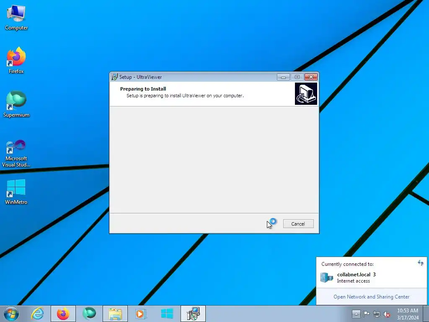The width and height of the screenshot is (429, 322).
Task: Open Firefox from the taskbar
Action: tap(63, 314)
